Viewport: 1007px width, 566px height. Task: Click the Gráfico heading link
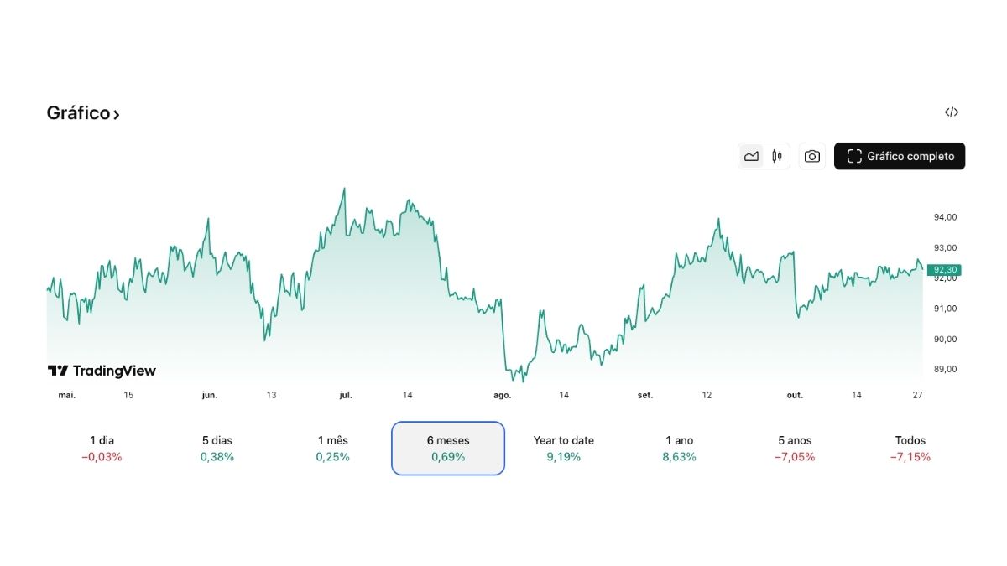click(76, 112)
